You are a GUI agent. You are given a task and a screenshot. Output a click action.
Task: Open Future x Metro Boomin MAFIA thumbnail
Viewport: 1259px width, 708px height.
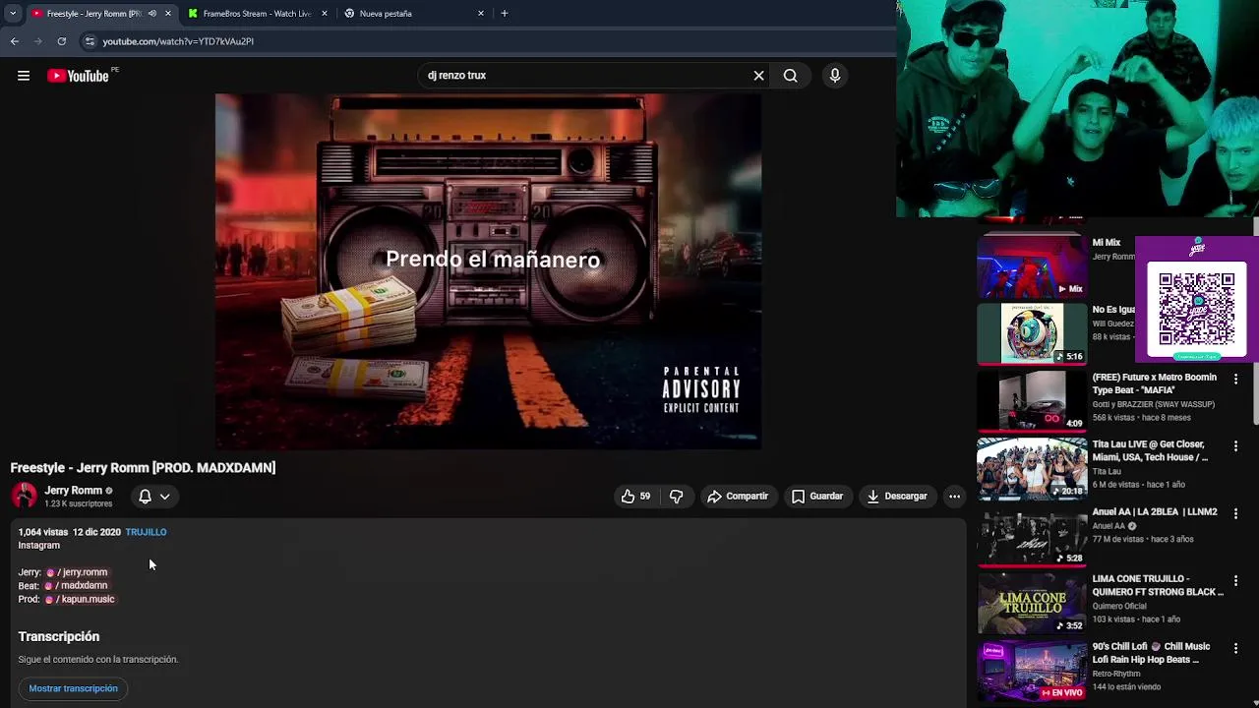coord(1032,401)
